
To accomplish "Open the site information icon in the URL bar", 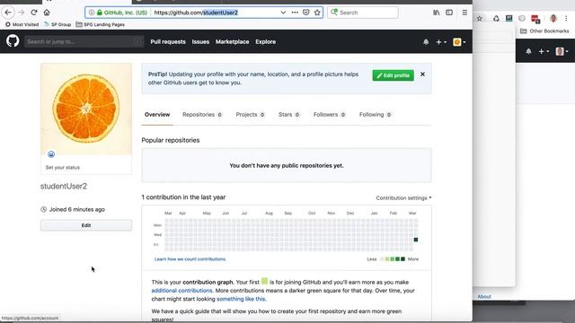I will 92,13.
